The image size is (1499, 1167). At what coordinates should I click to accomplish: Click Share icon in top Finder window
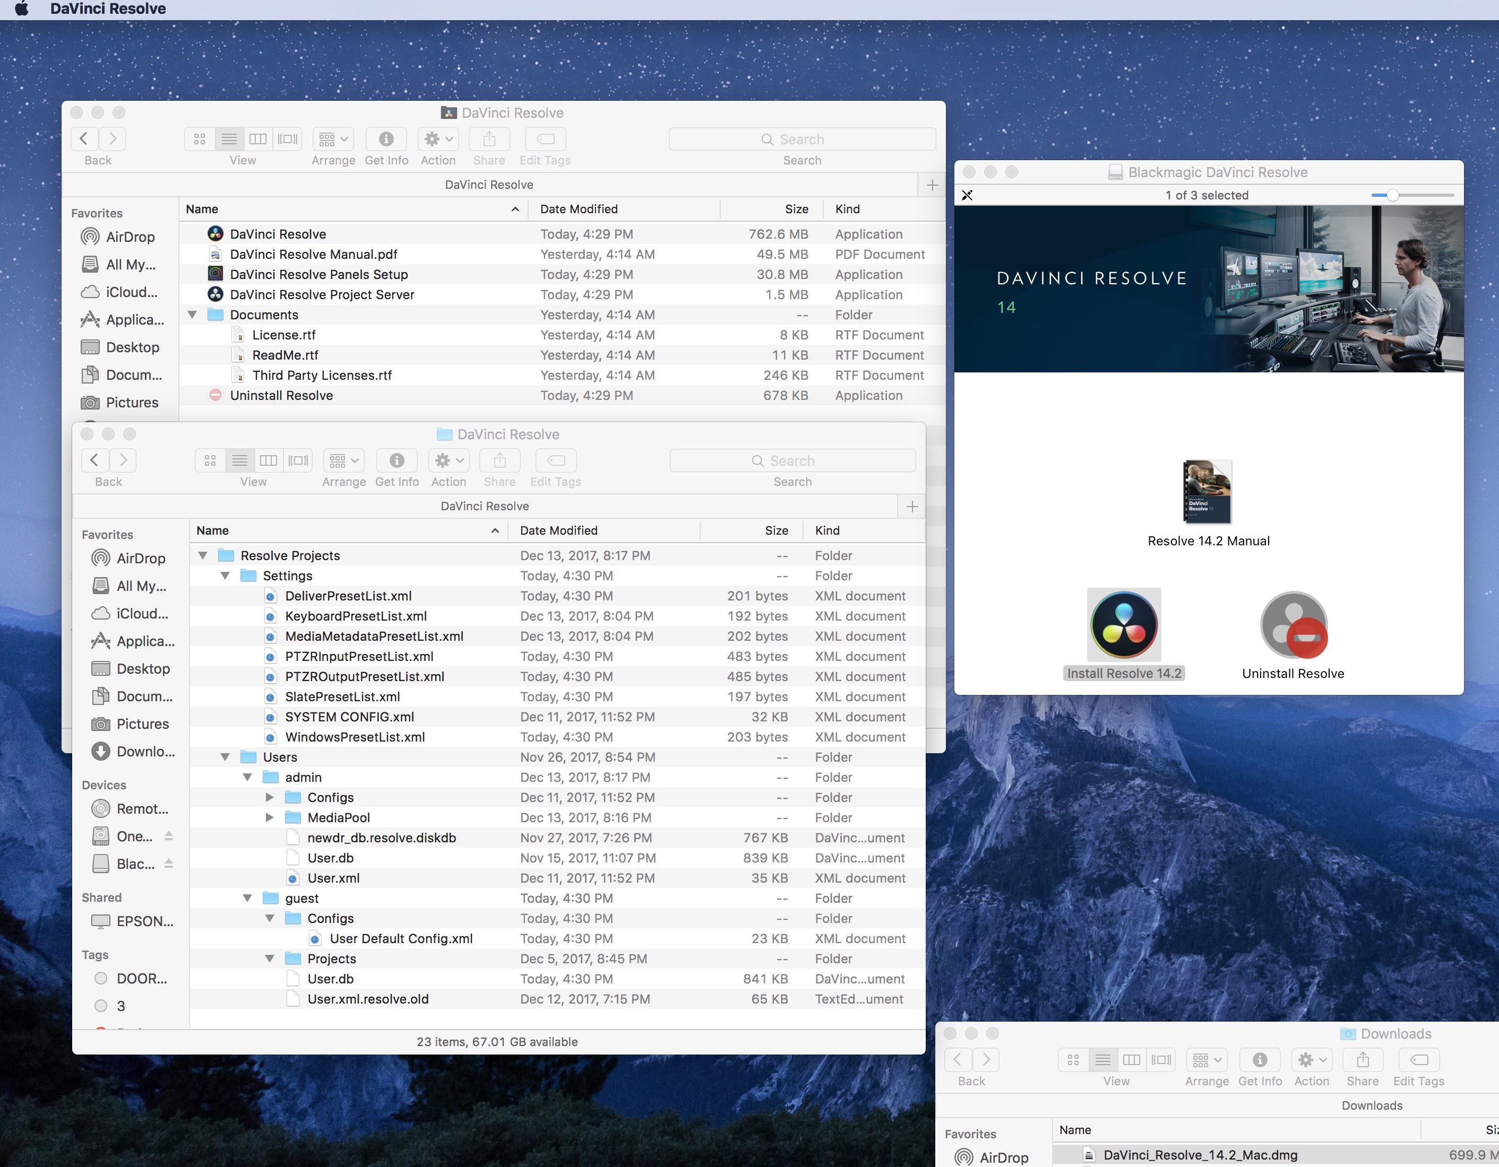coord(489,140)
